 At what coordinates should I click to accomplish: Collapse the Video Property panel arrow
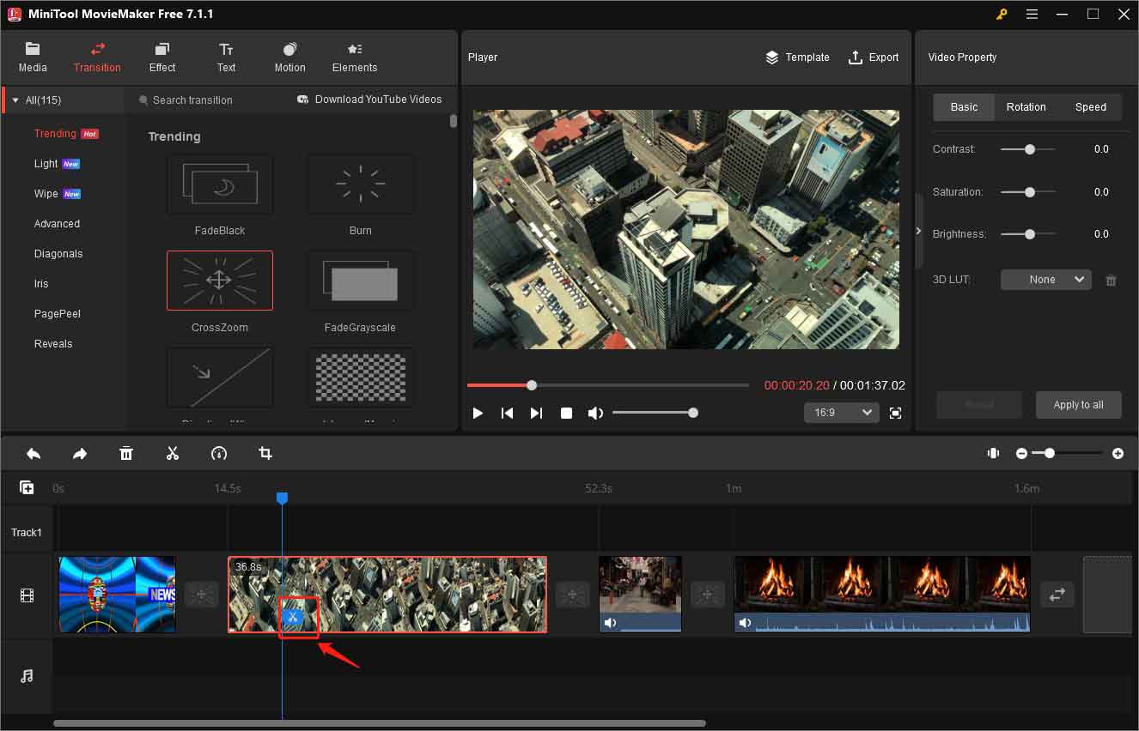[x=918, y=232]
